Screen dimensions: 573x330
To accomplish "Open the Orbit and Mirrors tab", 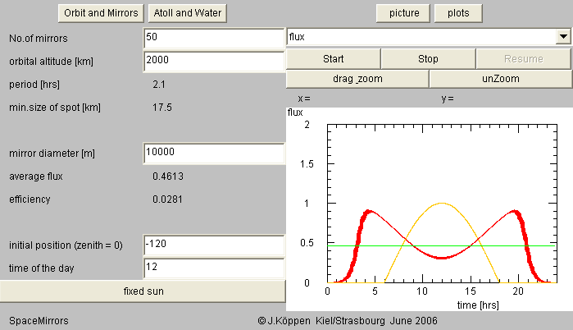I will 101,13.
